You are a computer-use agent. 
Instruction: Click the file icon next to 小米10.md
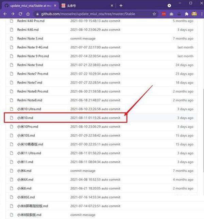[11, 118]
